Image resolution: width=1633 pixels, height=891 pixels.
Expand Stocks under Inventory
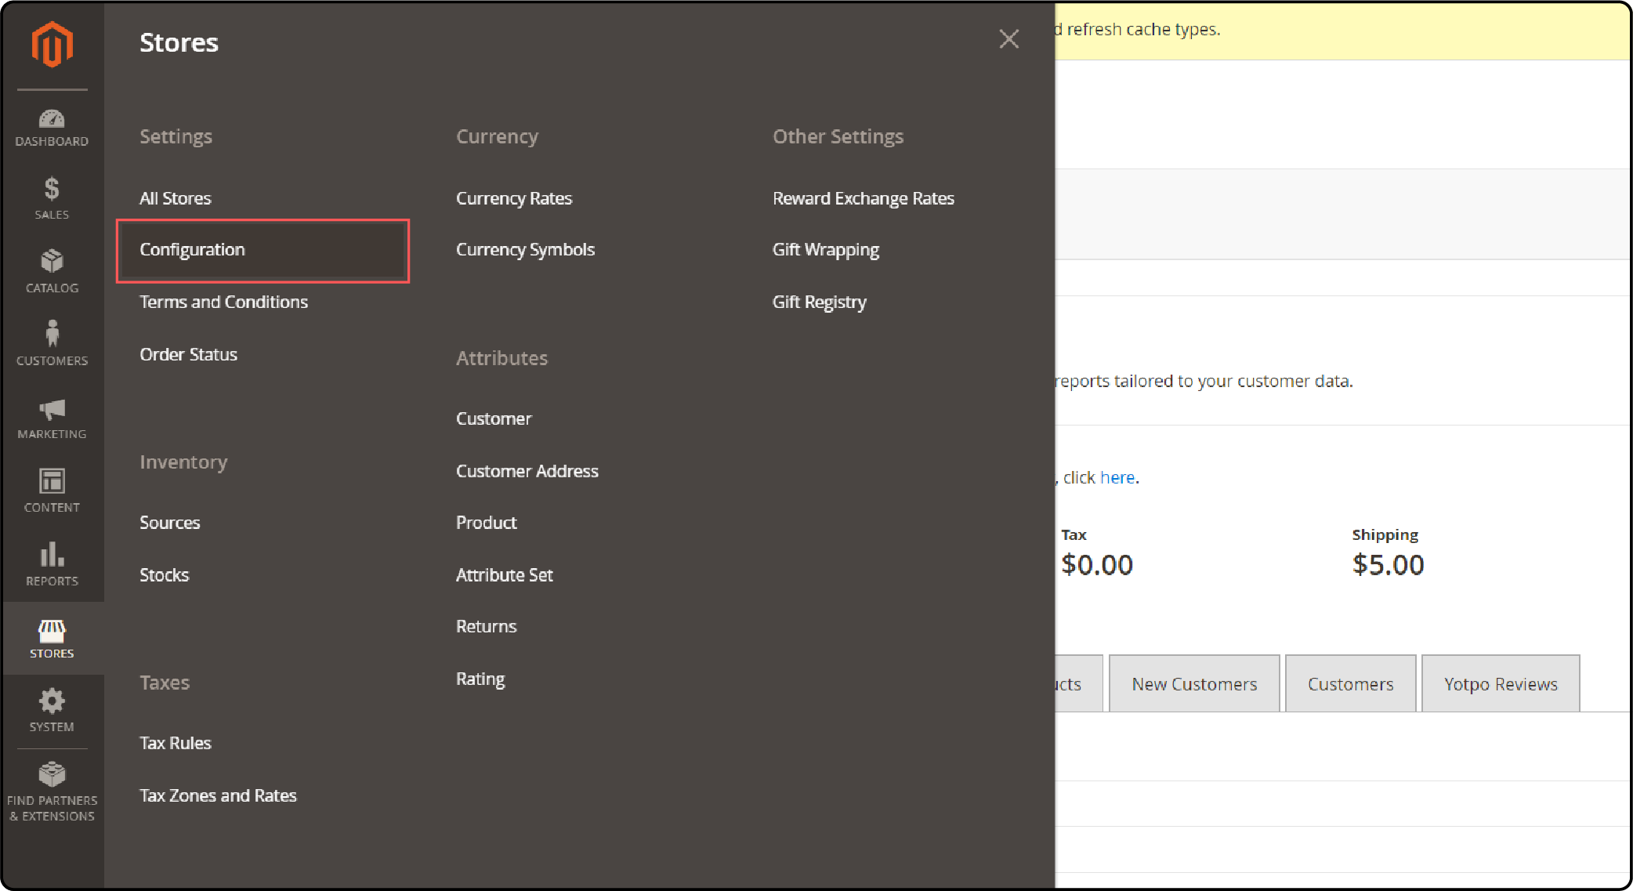click(164, 574)
